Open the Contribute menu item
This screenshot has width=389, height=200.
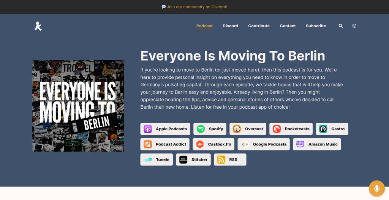coord(259,26)
